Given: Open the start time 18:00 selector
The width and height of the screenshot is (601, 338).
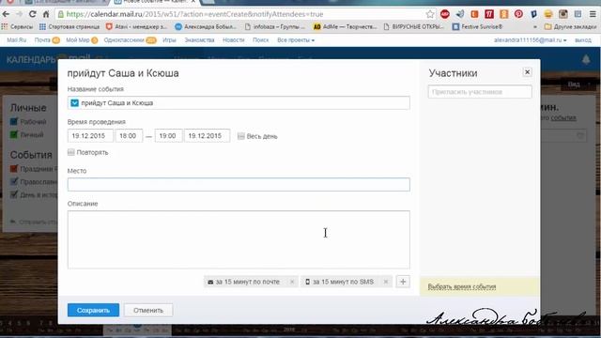Looking at the screenshot, I should click(x=129, y=135).
